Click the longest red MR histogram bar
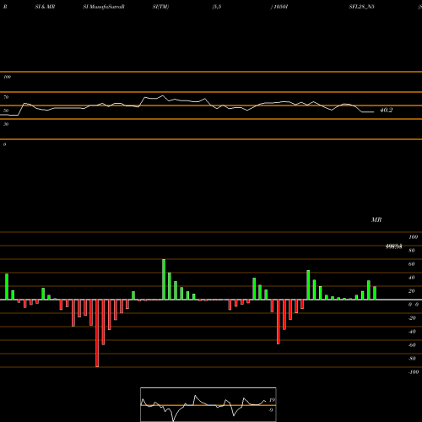The width and height of the screenshot is (422, 422). click(97, 333)
